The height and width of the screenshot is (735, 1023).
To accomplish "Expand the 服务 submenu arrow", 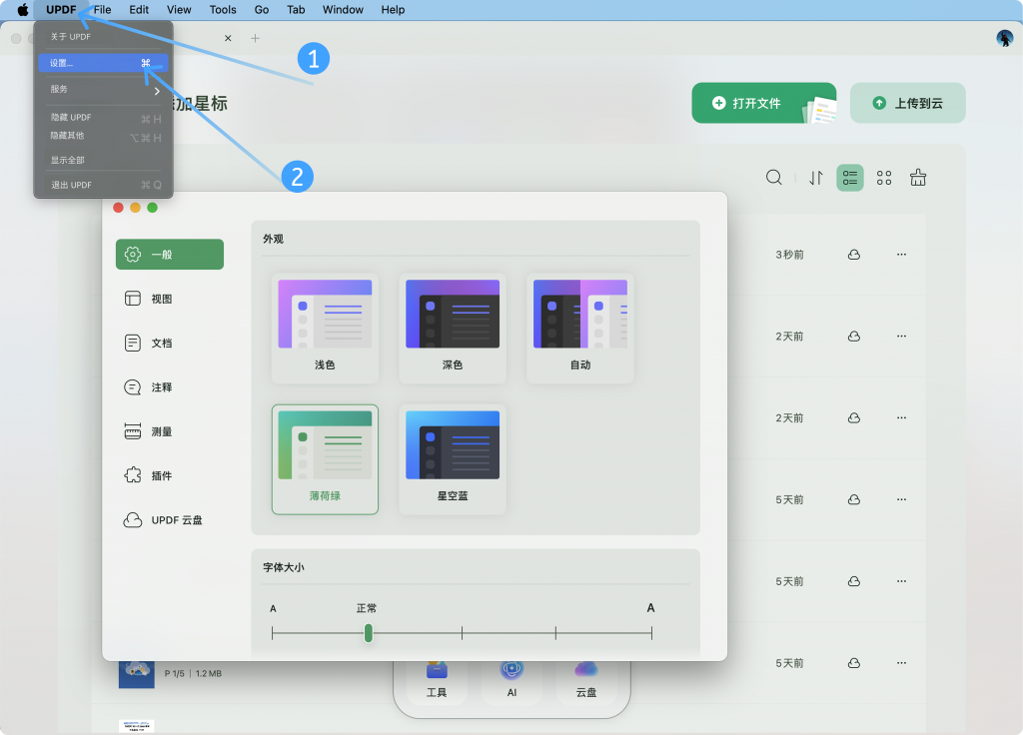I will point(157,91).
